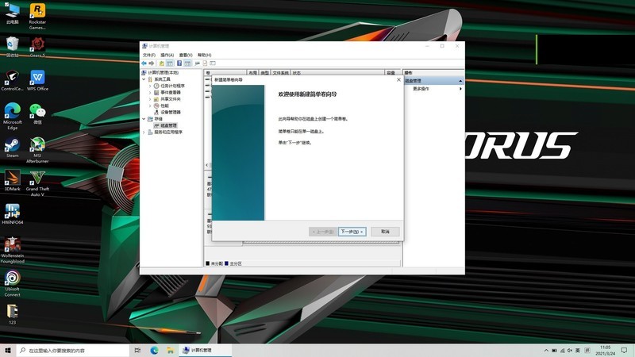Screen dimensions: 635x357
Task: Open File Explorer from the taskbar
Action: pos(170,350)
